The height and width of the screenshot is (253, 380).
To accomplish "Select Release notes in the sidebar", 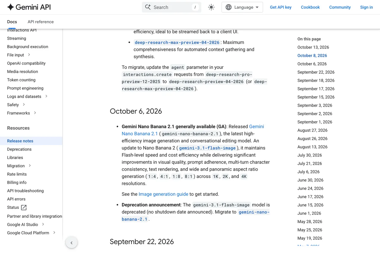I will [31, 141].
